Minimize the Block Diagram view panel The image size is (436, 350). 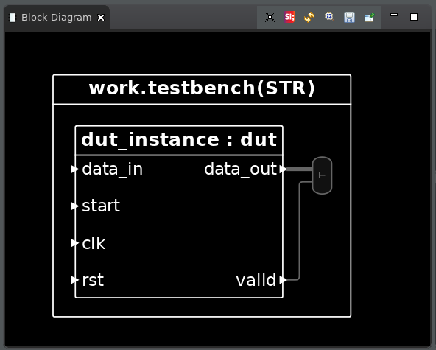[394, 15]
